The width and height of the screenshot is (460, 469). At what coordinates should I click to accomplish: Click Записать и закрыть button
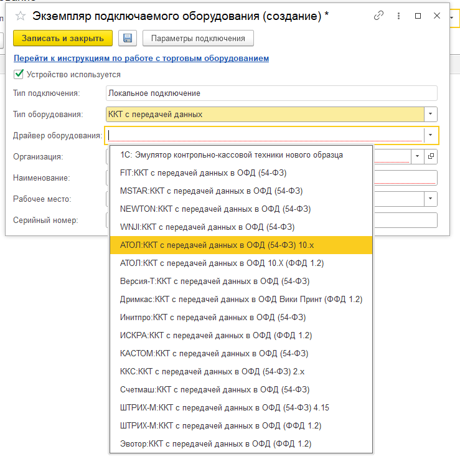coord(63,38)
